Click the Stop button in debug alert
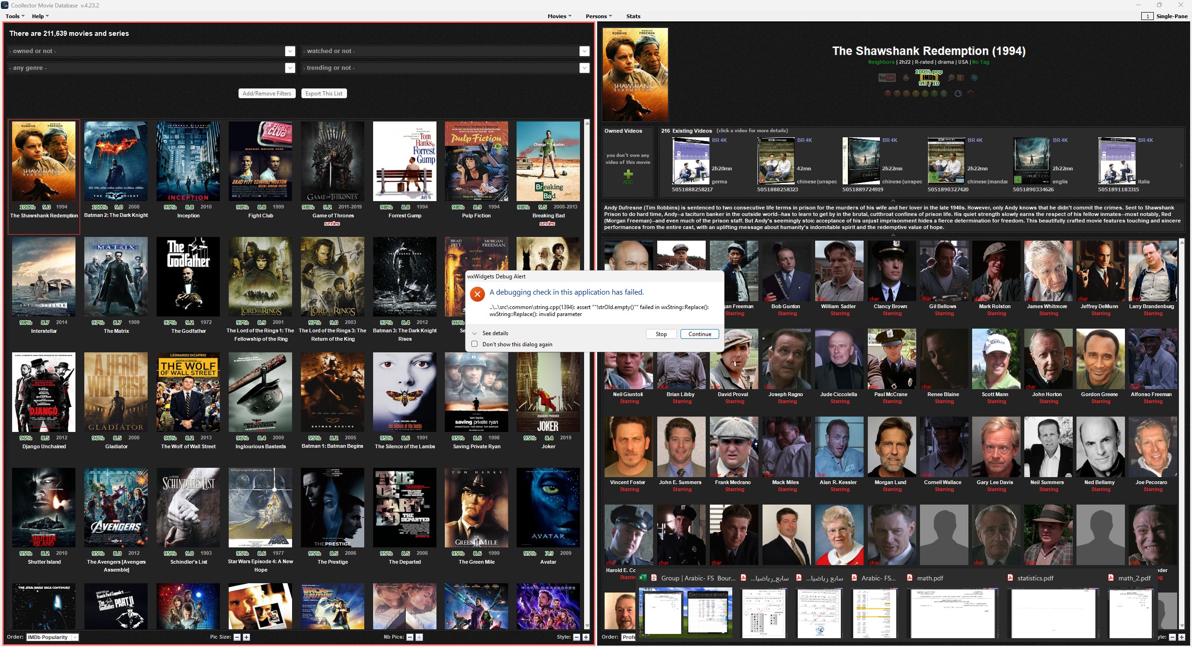The height and width of the screenshot is (647, 1192). (x=661, y=334)
